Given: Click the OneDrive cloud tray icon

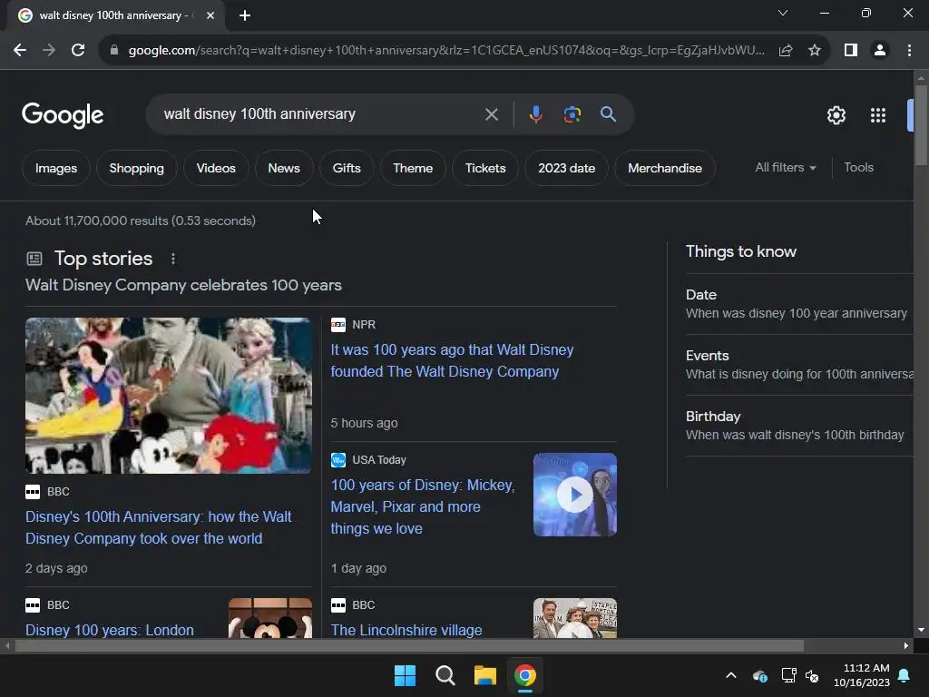Looking at the screenshot, I should [760, 675].
